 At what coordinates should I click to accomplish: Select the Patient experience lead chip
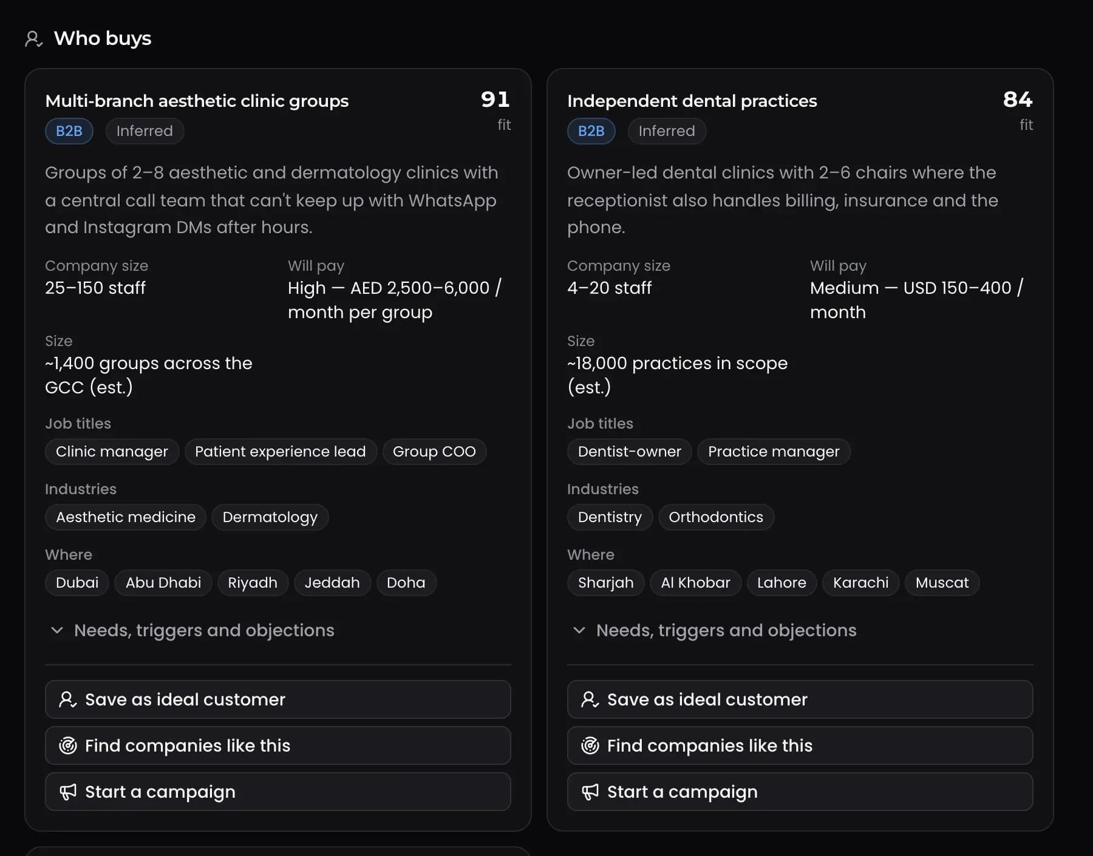281,452
